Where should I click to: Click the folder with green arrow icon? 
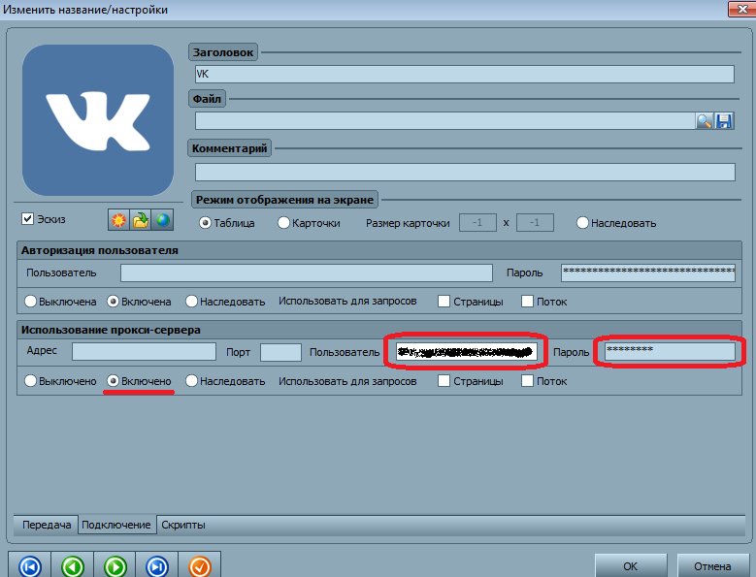141,220
